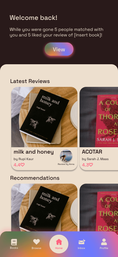Open A Court of Thorns recommendation cover
The width and height of the screenshot is (118, 257).
[x=99, y=207]
